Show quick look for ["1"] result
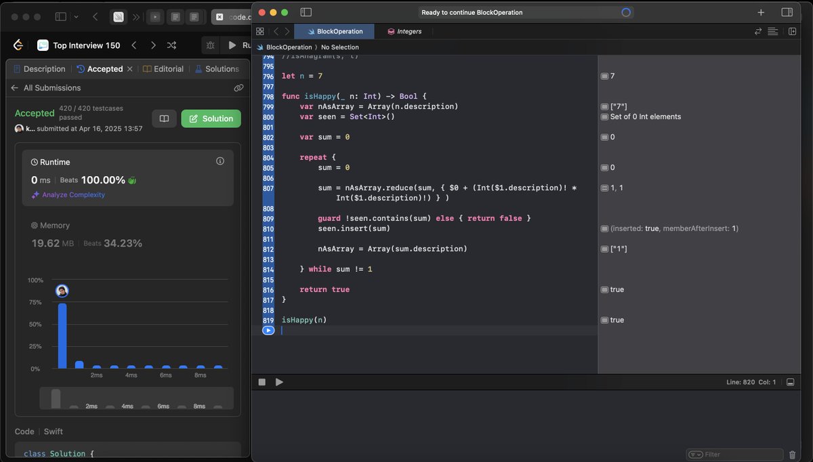The image size is (813, 462). pos(604,249)
